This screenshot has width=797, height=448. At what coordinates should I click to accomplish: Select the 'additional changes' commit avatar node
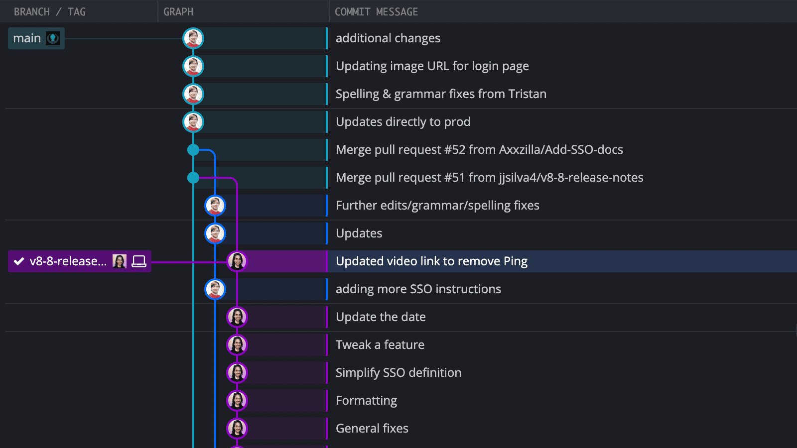193,38
